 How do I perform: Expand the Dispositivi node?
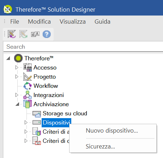[26, 122]
